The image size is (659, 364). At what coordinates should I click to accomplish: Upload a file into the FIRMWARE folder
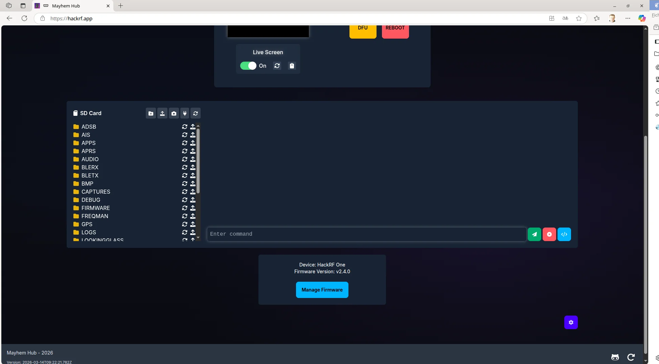(x=193, y=208)
